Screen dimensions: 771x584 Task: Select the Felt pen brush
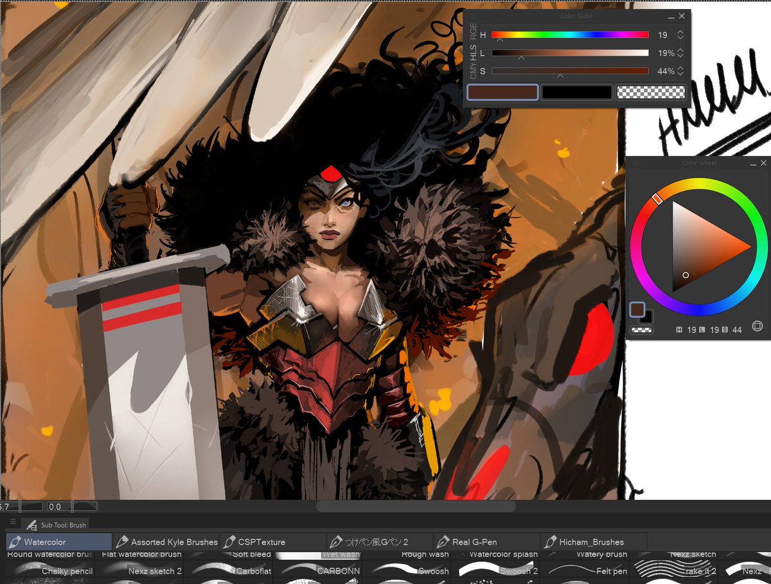pyautogui.click(x=585, y=569)
